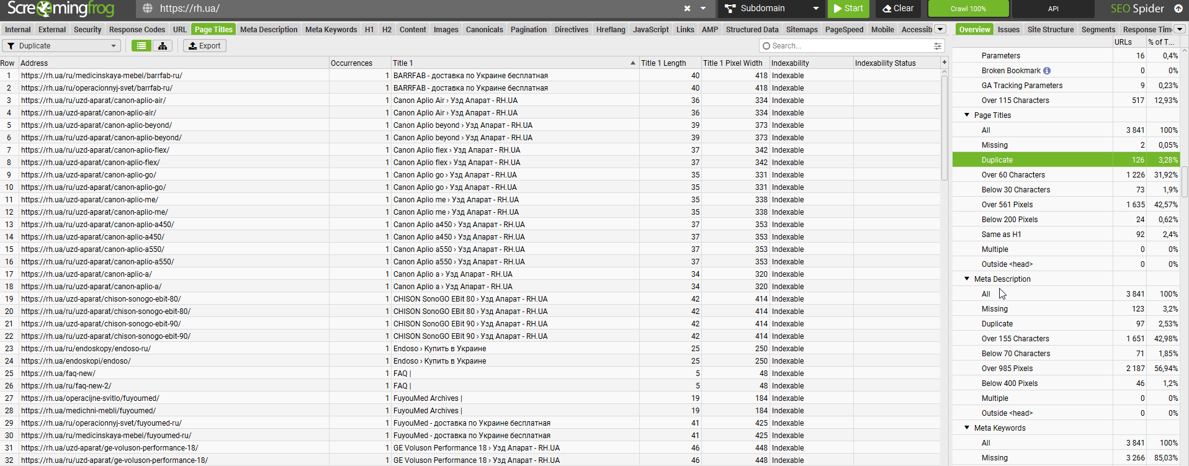Select Below 70 Characters filter
Image resolution: width=1189 pixels, height=466 pixels.
(x=1066, y=354)
